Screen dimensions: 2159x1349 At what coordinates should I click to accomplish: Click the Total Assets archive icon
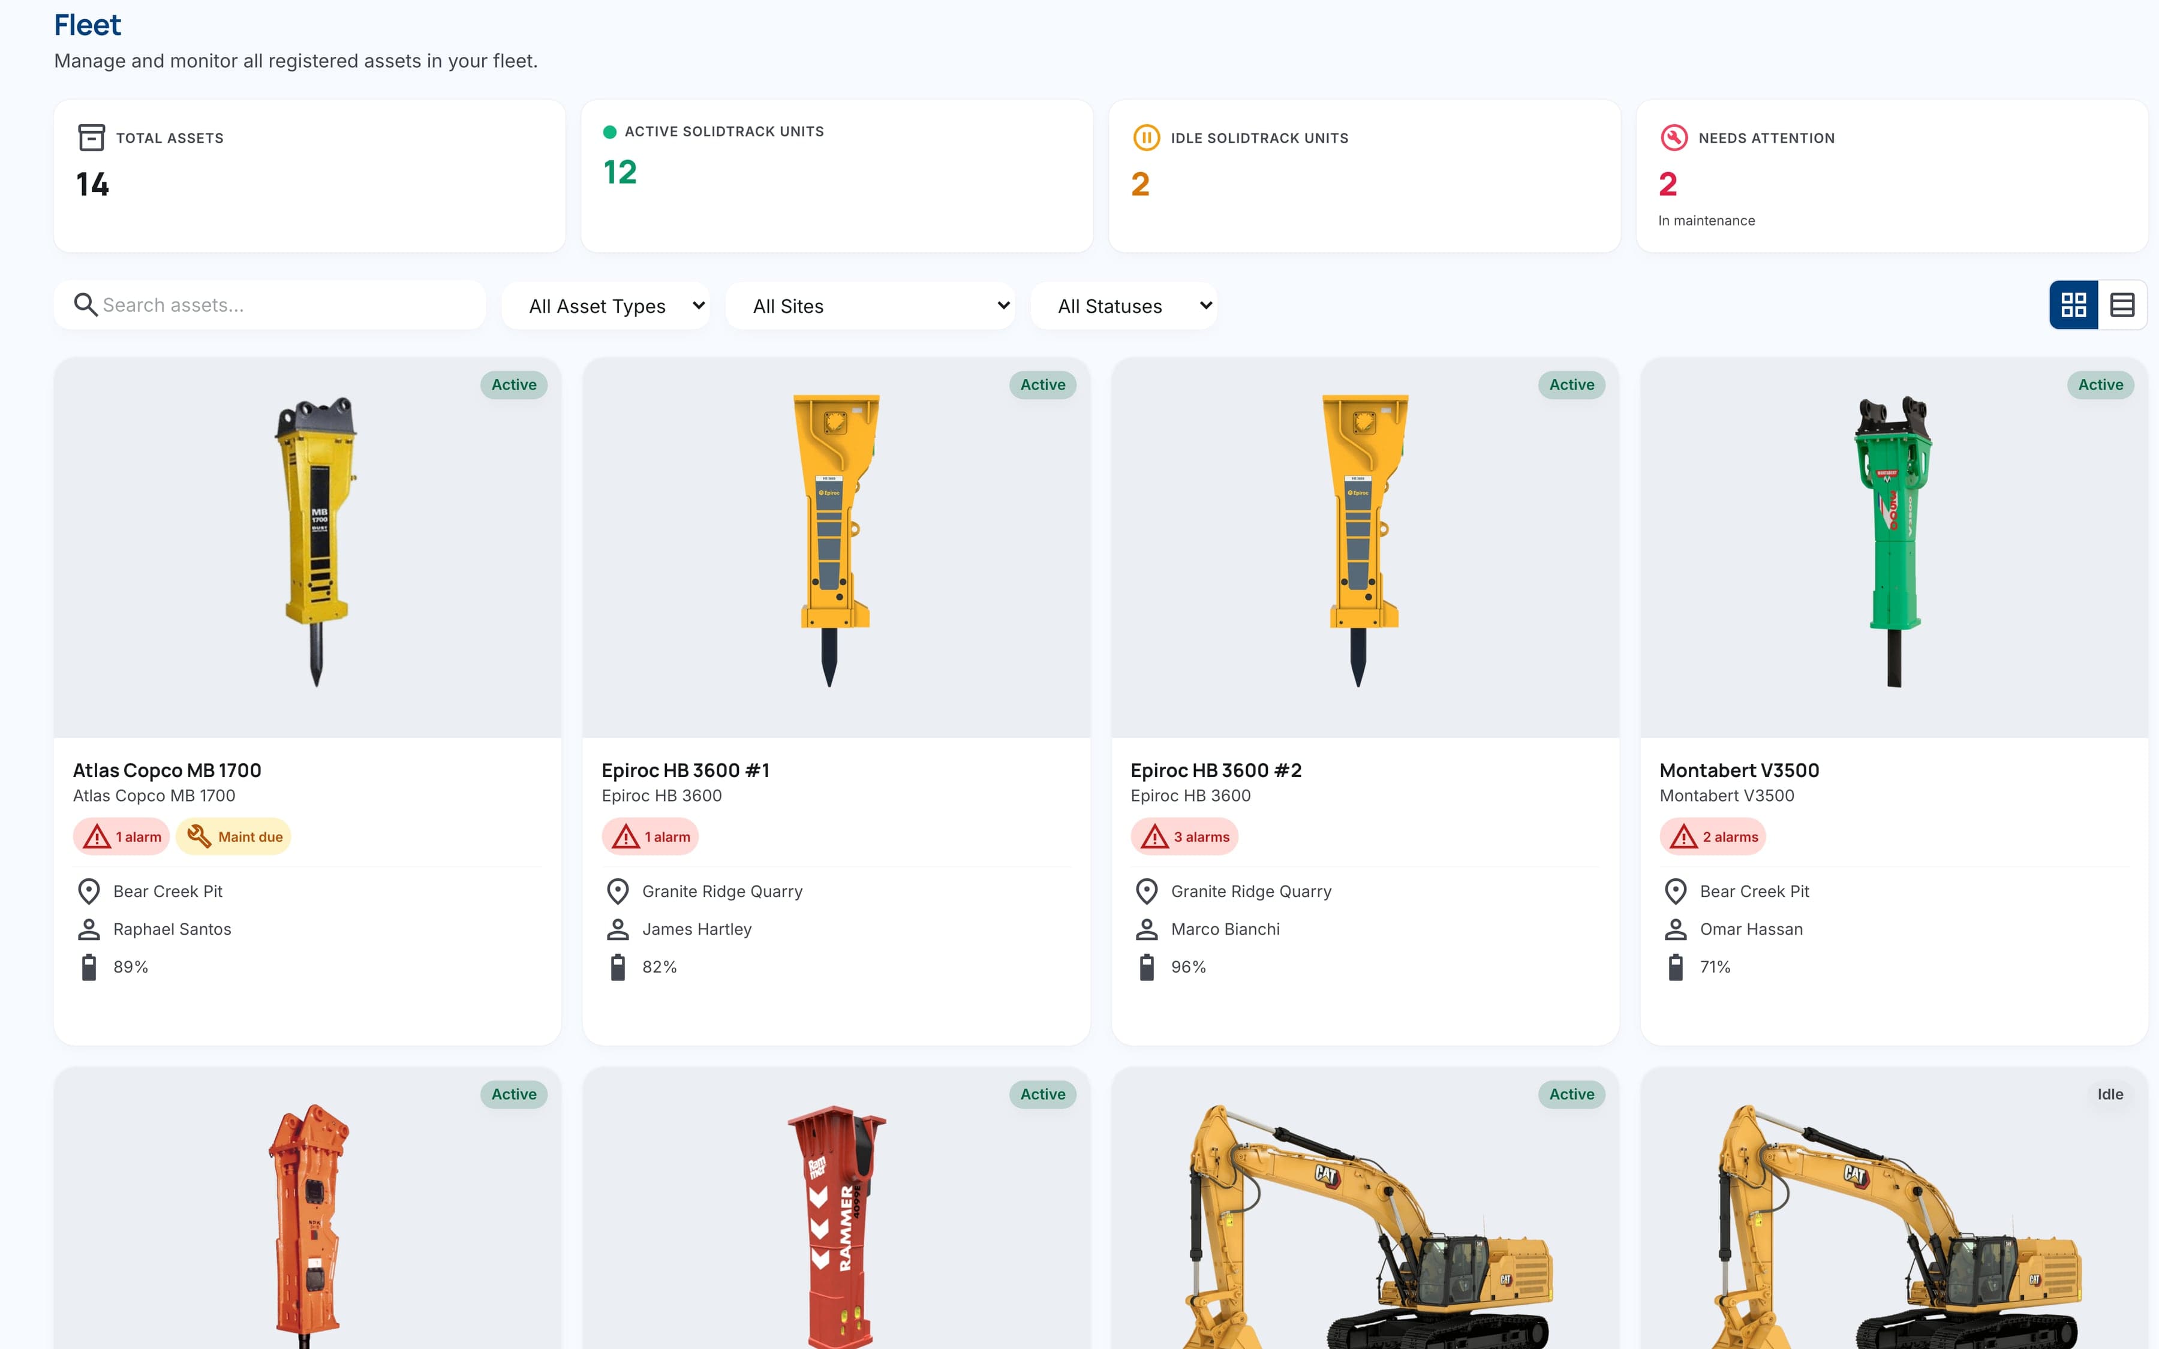click(91, 137)
